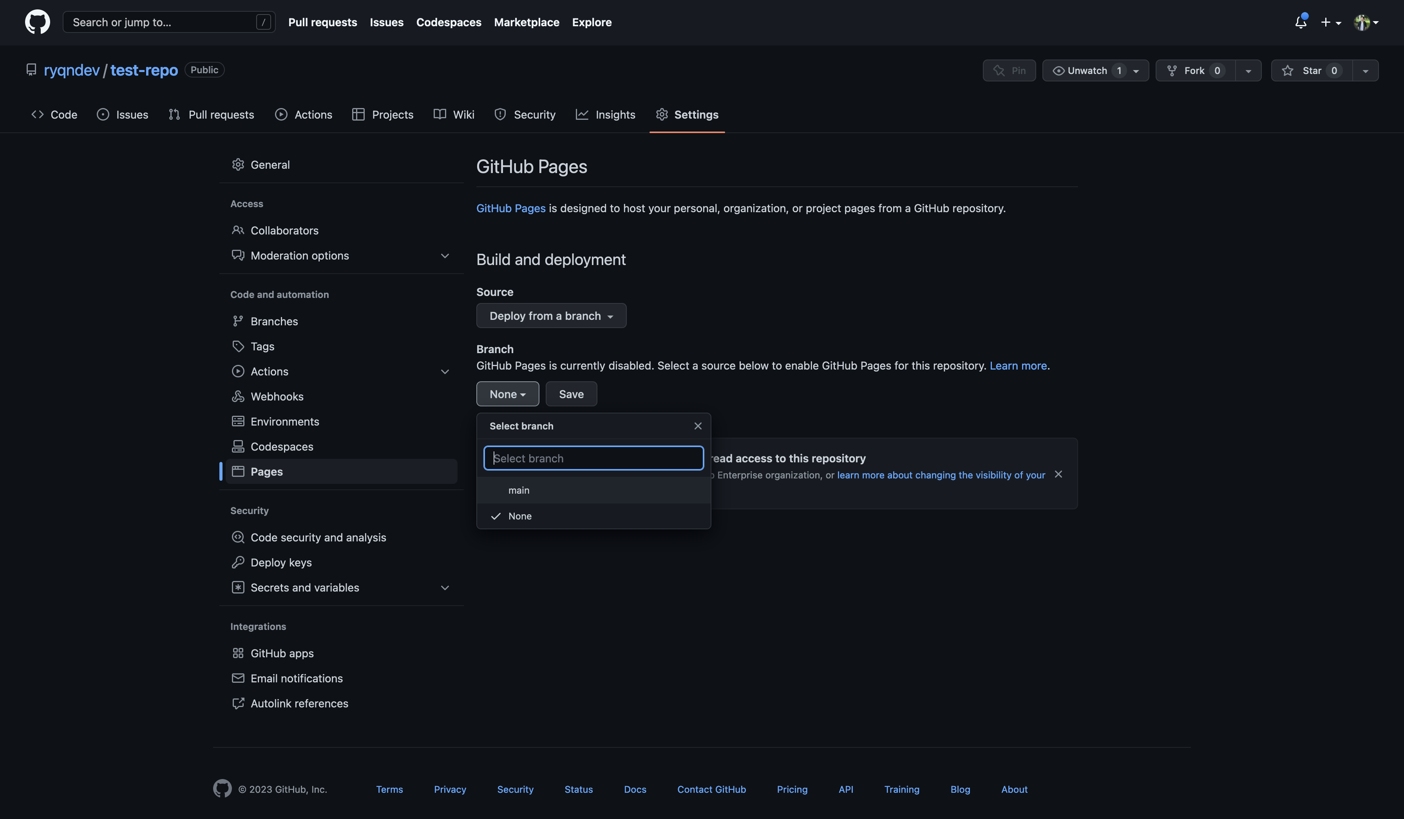Open General settings in sidebar
Viewport: 1404px width, 819px height.
coord(341,165)
